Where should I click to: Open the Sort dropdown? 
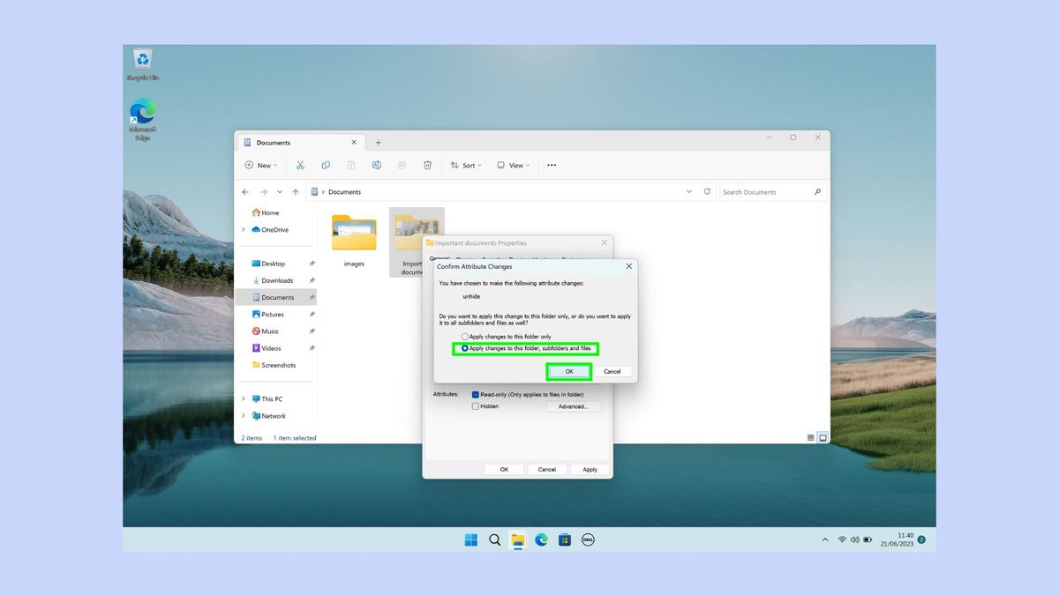(465, 165)
